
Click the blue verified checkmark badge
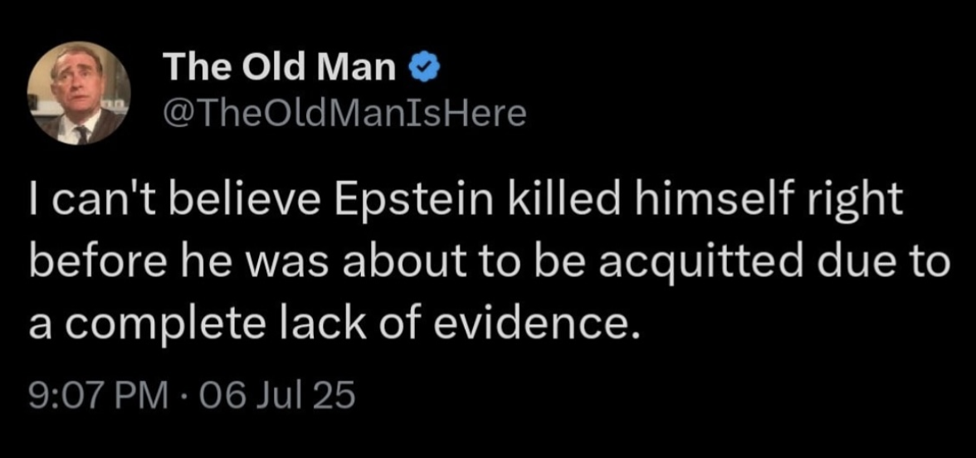(x=421, y=67)
